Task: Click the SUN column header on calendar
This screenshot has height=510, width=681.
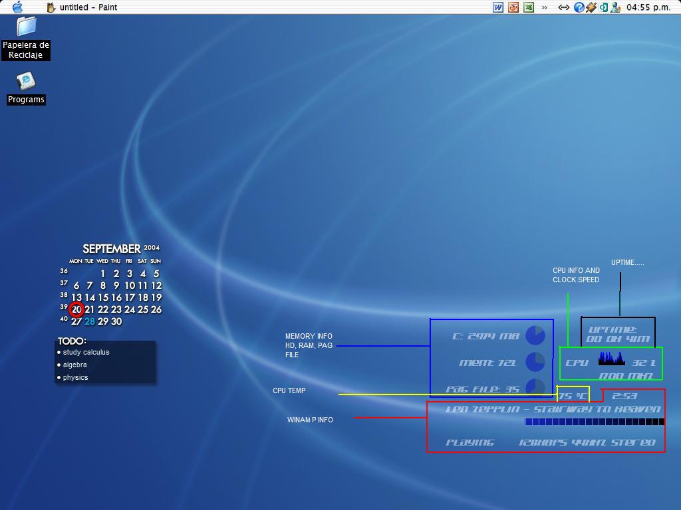Action: coord(156,261)
